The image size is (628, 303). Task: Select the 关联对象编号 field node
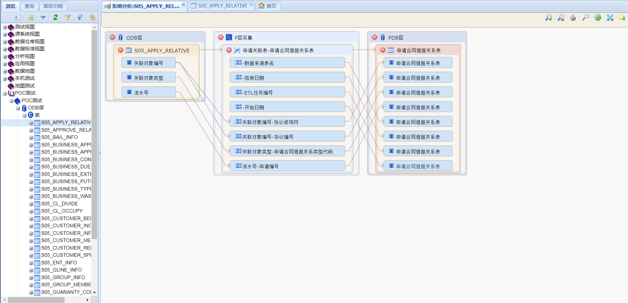tap(149, 63)
